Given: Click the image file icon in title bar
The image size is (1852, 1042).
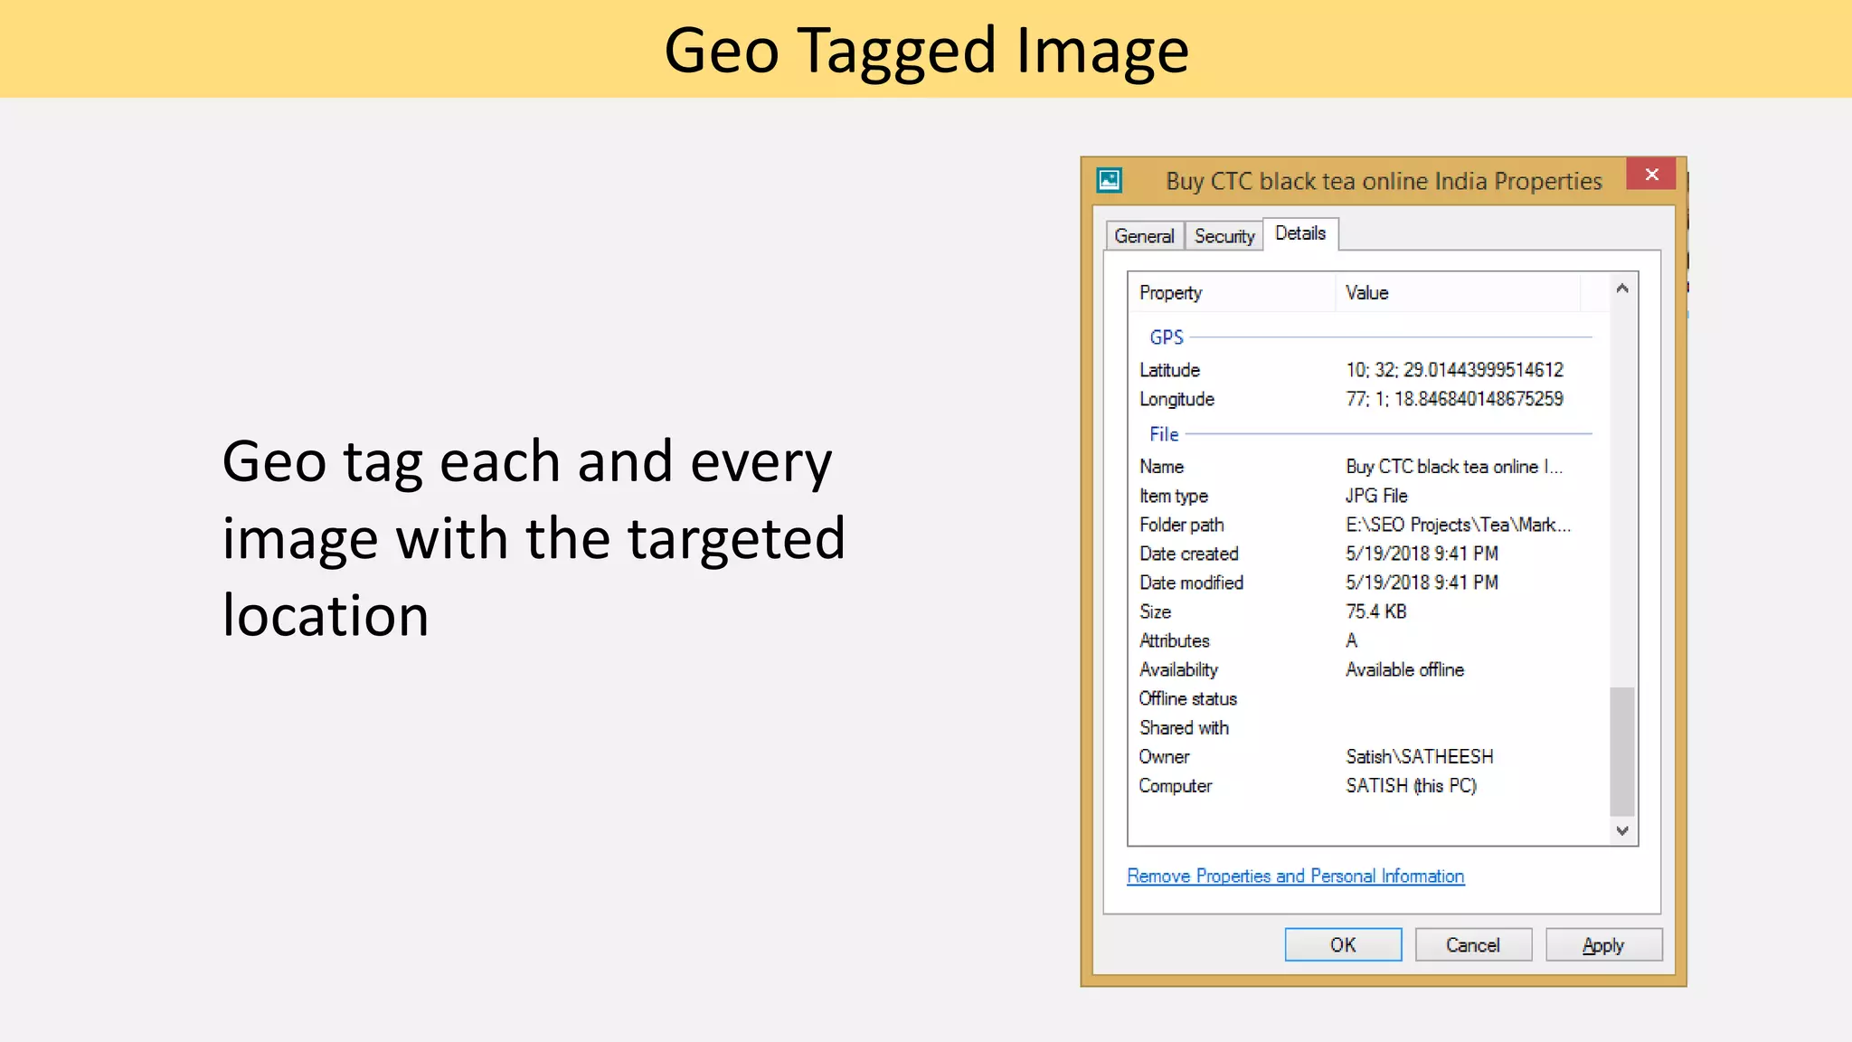Looking at the screenshot, I should [1110, 180].
